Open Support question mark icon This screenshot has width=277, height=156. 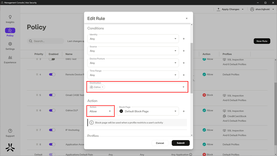click(10, 131)
